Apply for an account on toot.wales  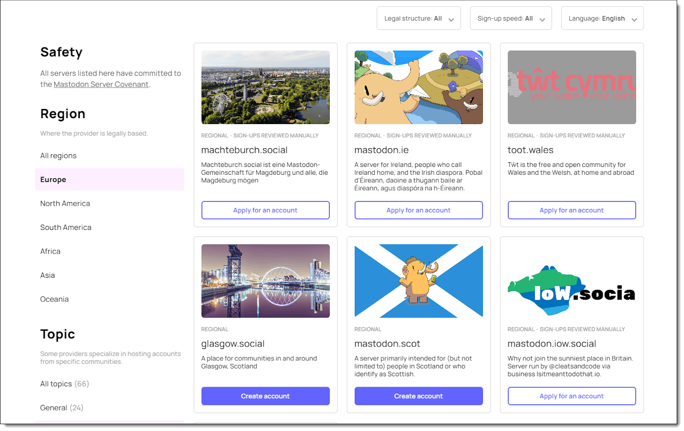(x=571, y=210)
